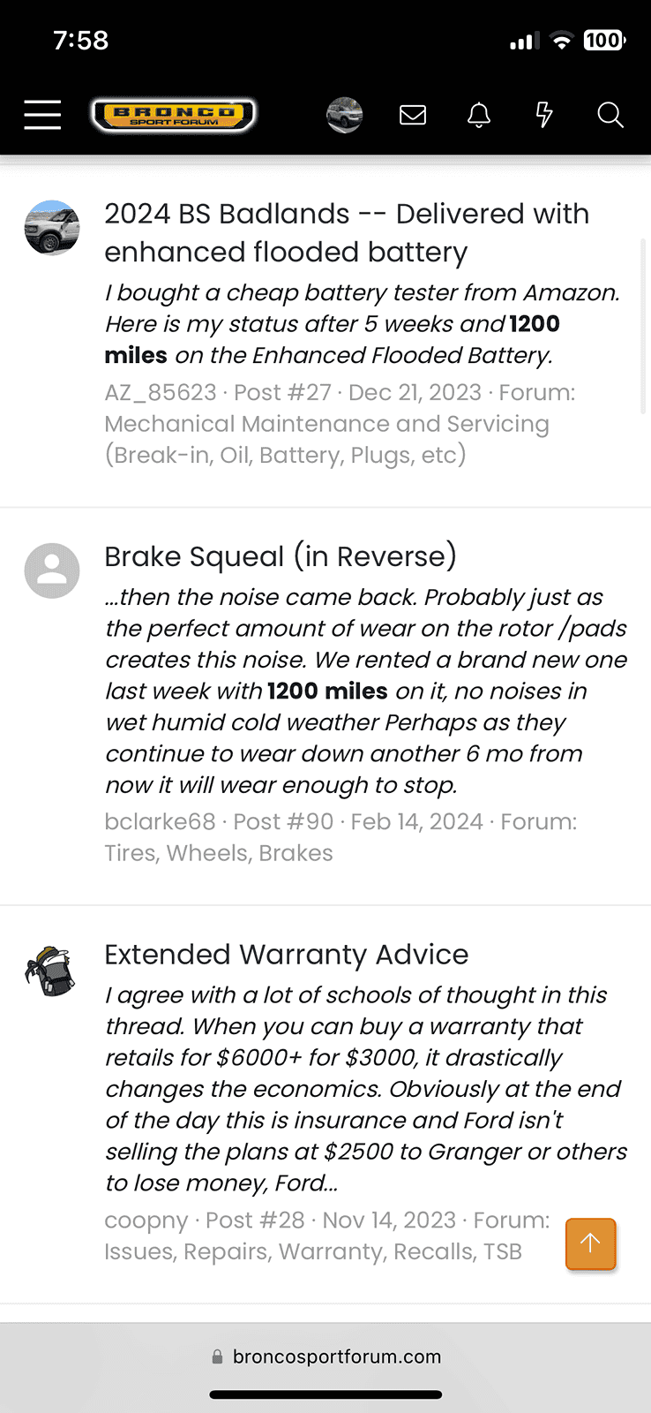
Task: Tap the bclarke68 default gray avatar
Action: 52,570
